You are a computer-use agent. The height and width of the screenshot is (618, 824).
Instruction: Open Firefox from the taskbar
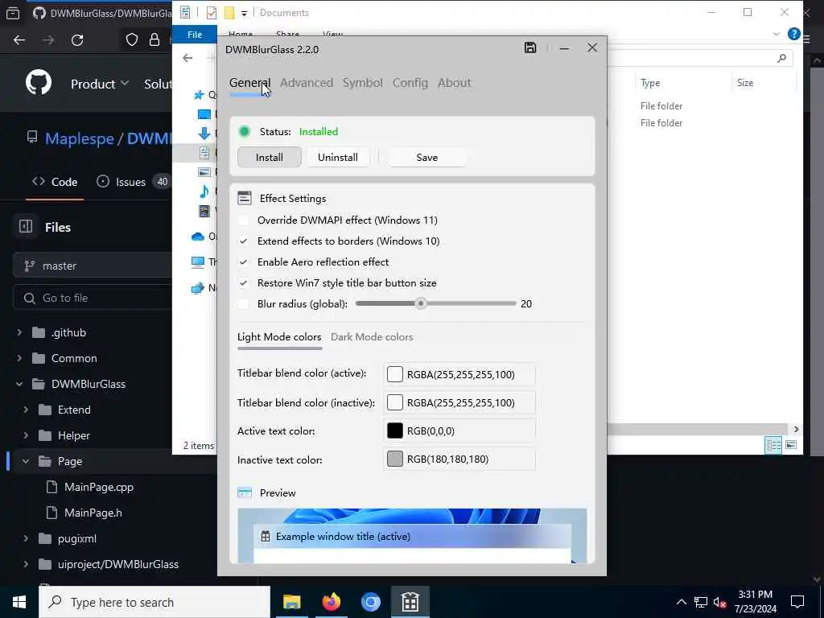pyautogui.click(x=331, y=602)
